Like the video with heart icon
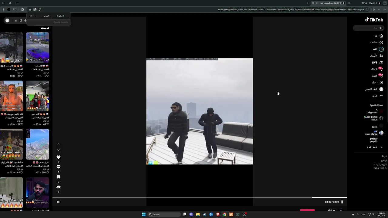This screenshot has height=218, width=388. 59,157
